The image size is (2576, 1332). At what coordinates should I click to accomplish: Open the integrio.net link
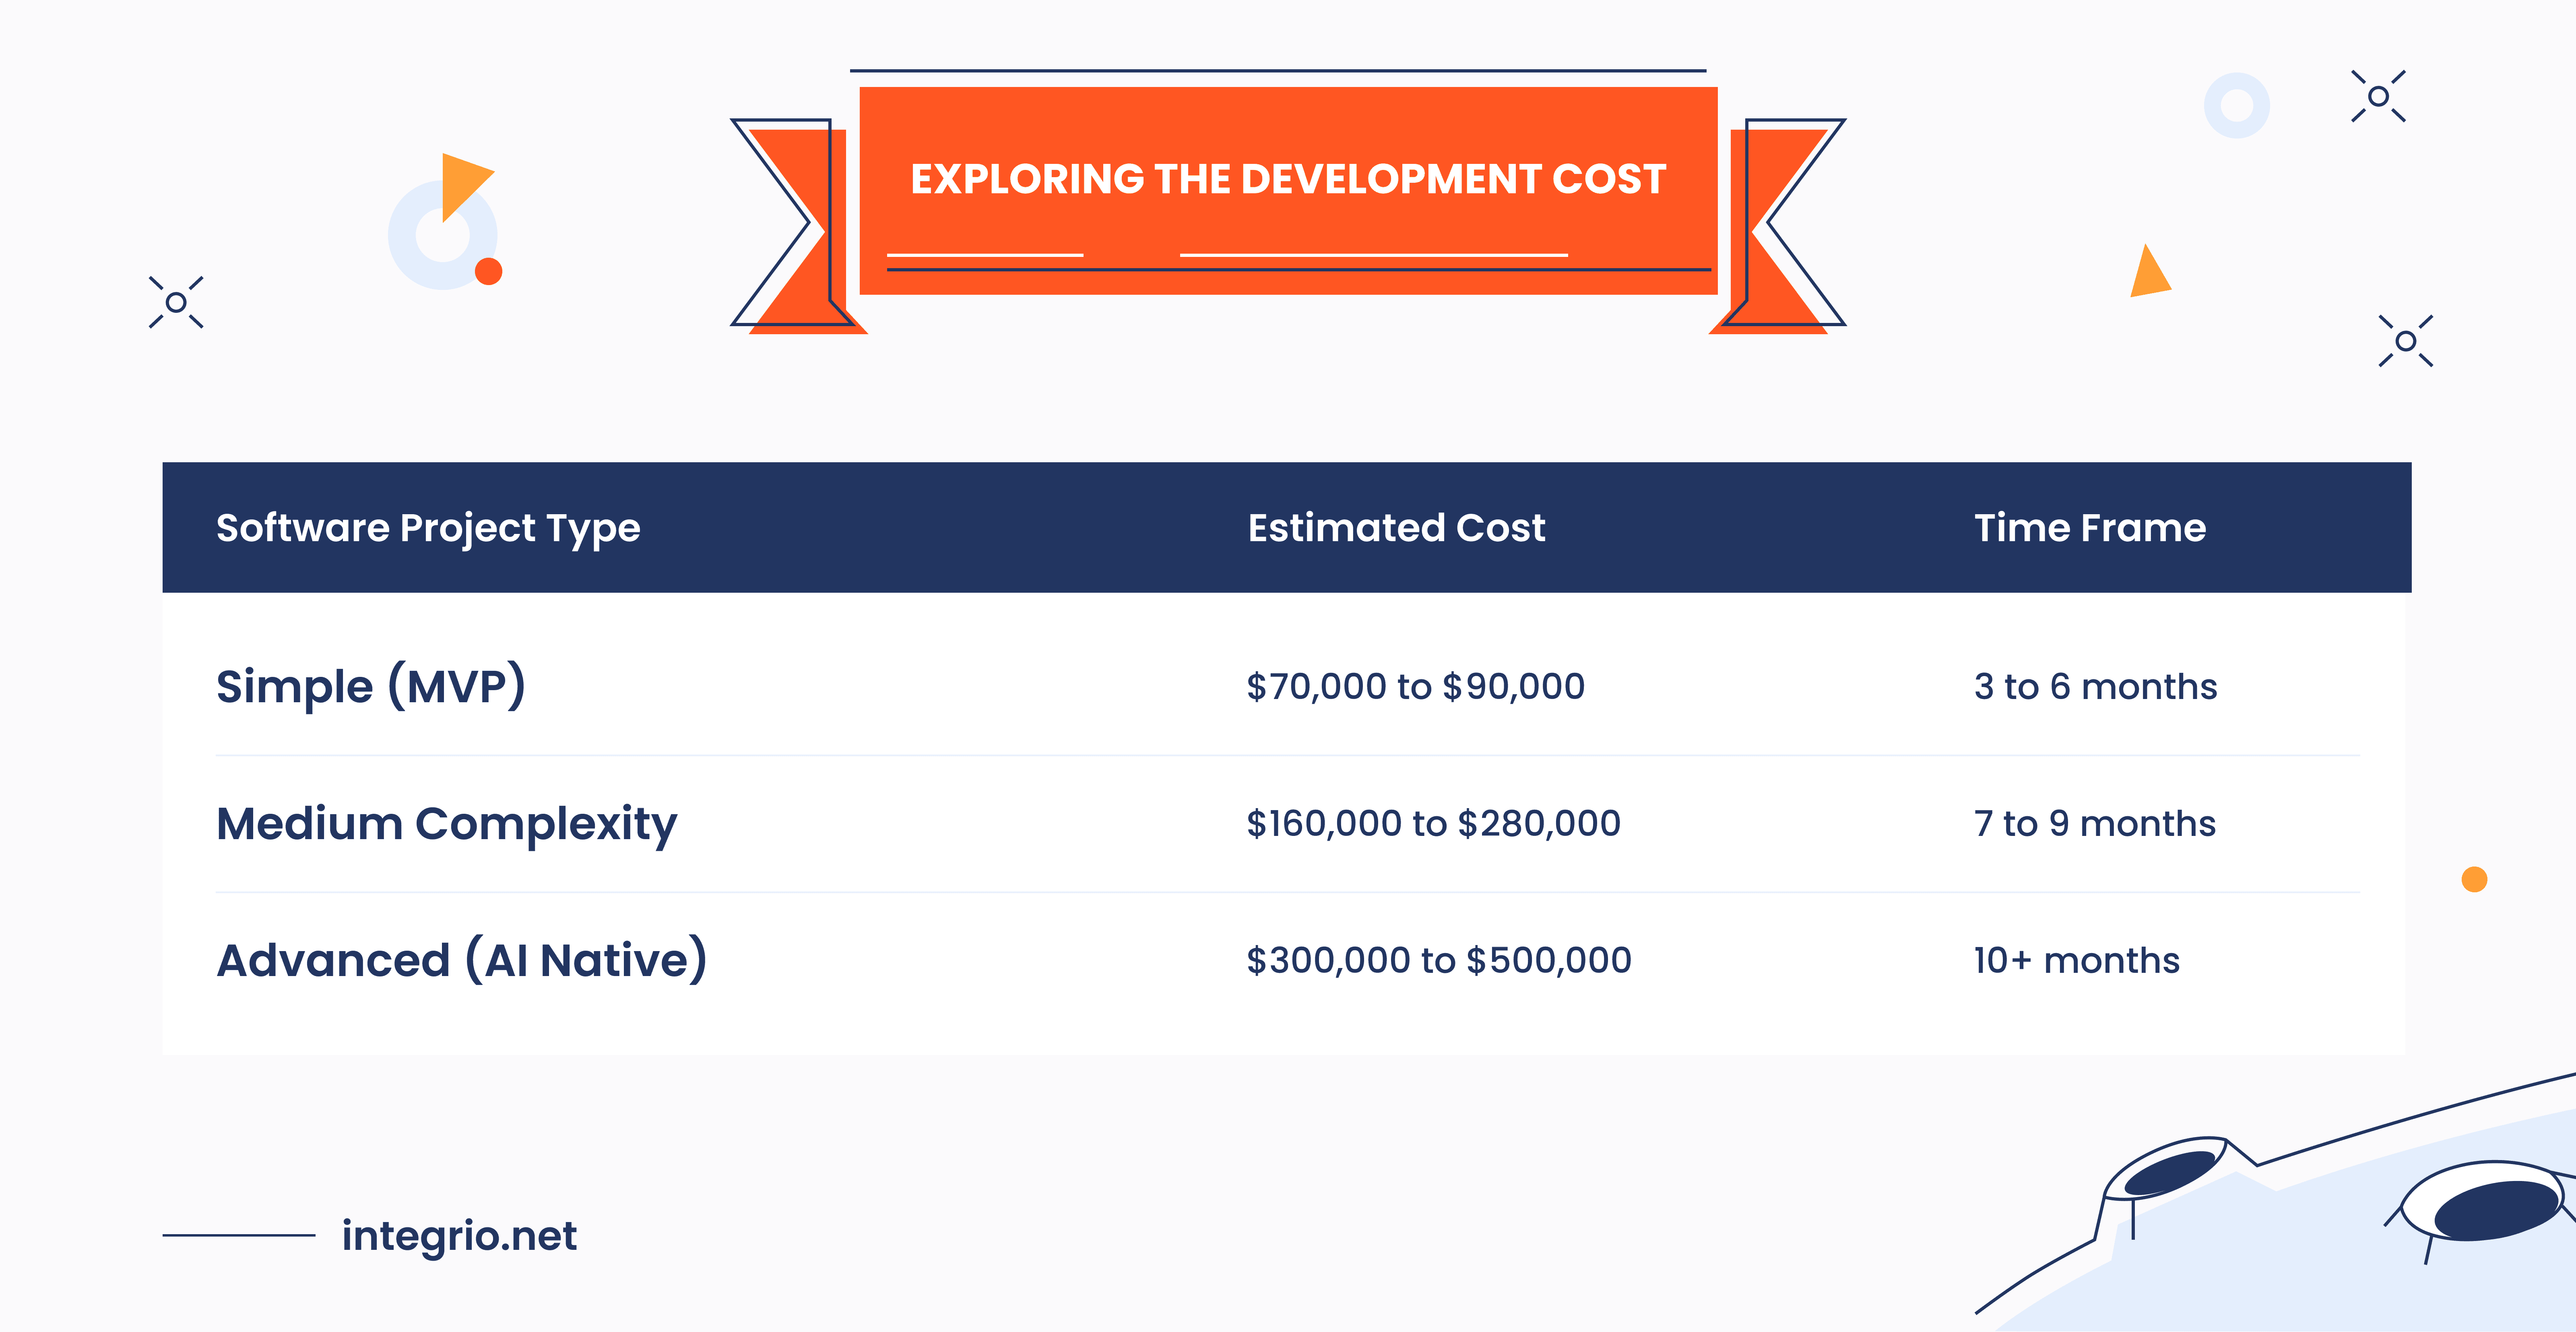coord(459,1236)
